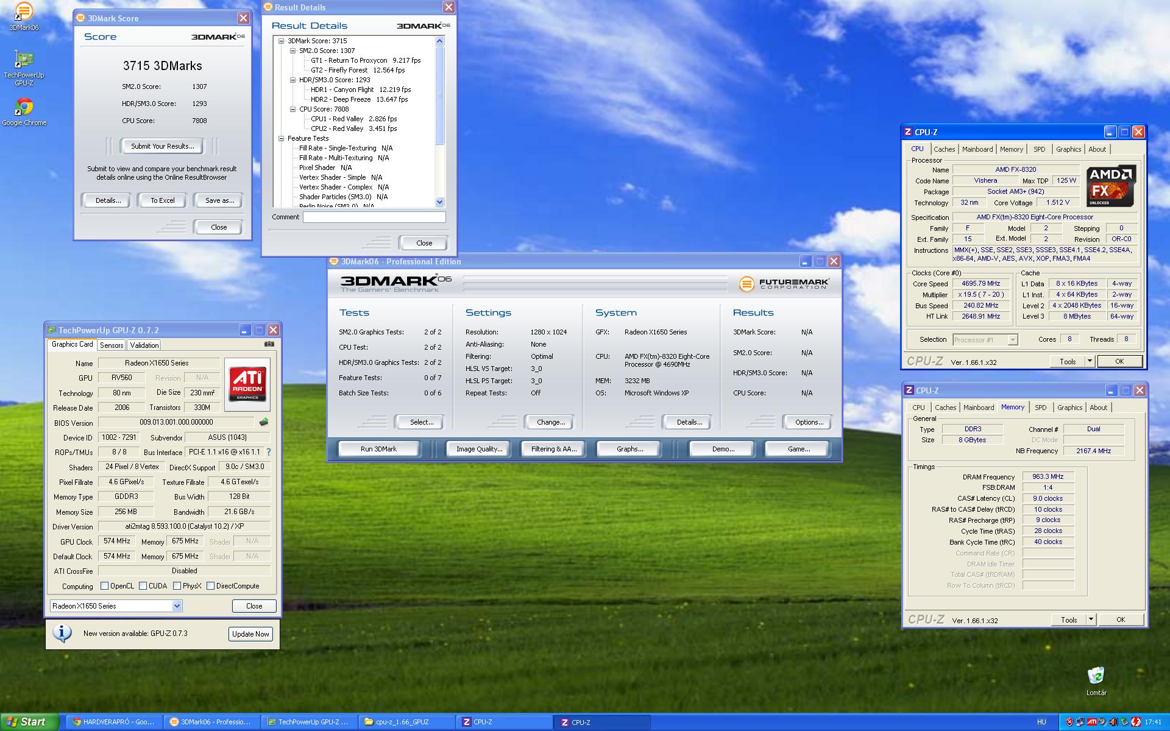Screen dimensions: 1170x731
Task: Open the Radeon X1650 Series GPU dropdown
Action: coord(177,606)
